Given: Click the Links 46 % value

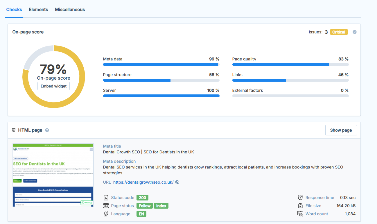Looking at the screenshot, I should (x=343, y=75).
